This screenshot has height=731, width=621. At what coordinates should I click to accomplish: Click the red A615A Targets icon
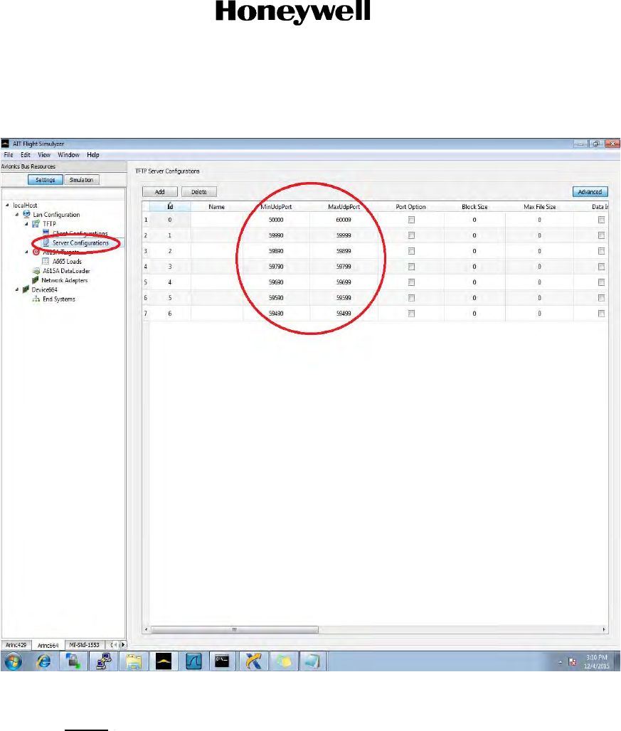point(36,252)
